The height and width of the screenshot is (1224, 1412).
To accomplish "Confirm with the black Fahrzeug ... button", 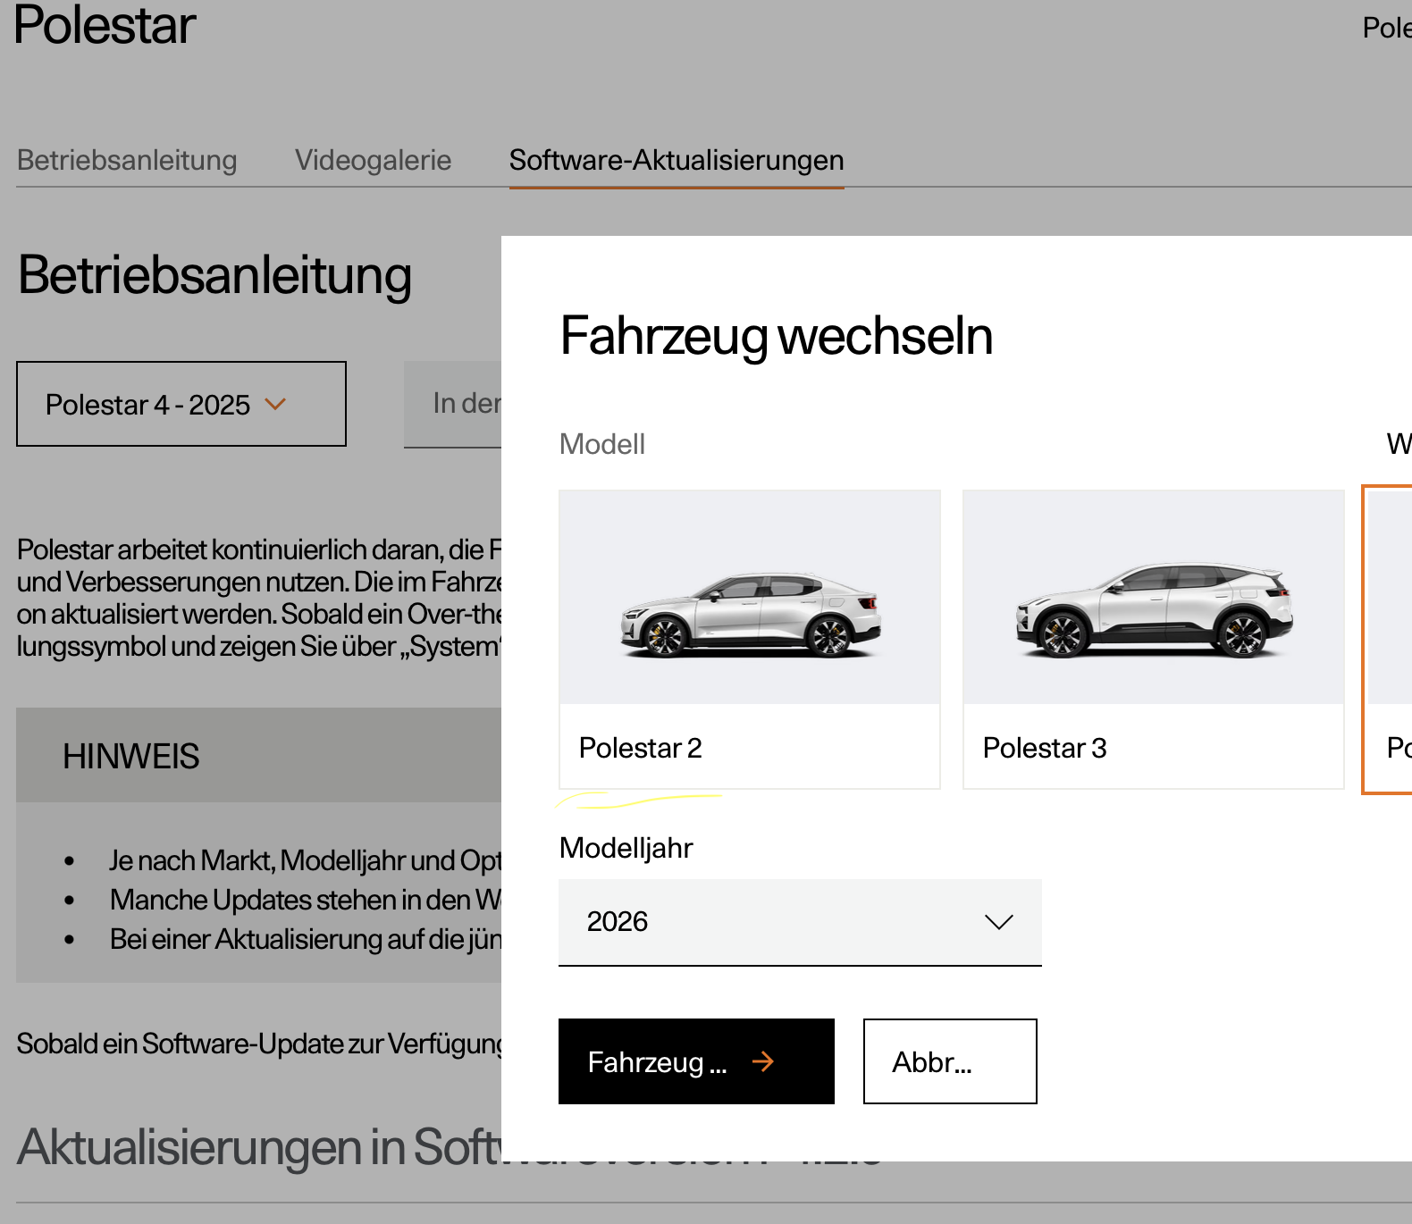I will (696, 1061).
